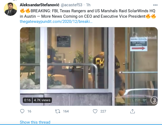The height and width of the screenshot is (125, 162).
Task: Click the reply speech bubble icon
Action: (22, 111)
